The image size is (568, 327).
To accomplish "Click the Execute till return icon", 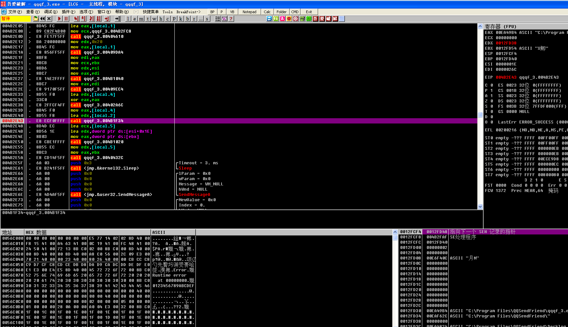I will tap(107, 19).
